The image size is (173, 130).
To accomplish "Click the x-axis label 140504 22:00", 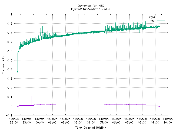I will tap(14, 121).
